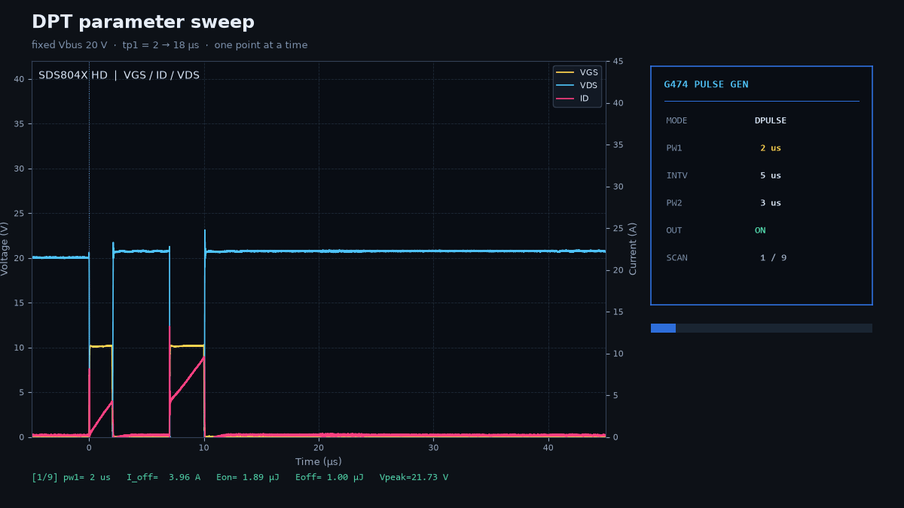Click the MODE label in pulse panel
The width and height of the screenshot is (904, 508).
(x=676, y=121)
